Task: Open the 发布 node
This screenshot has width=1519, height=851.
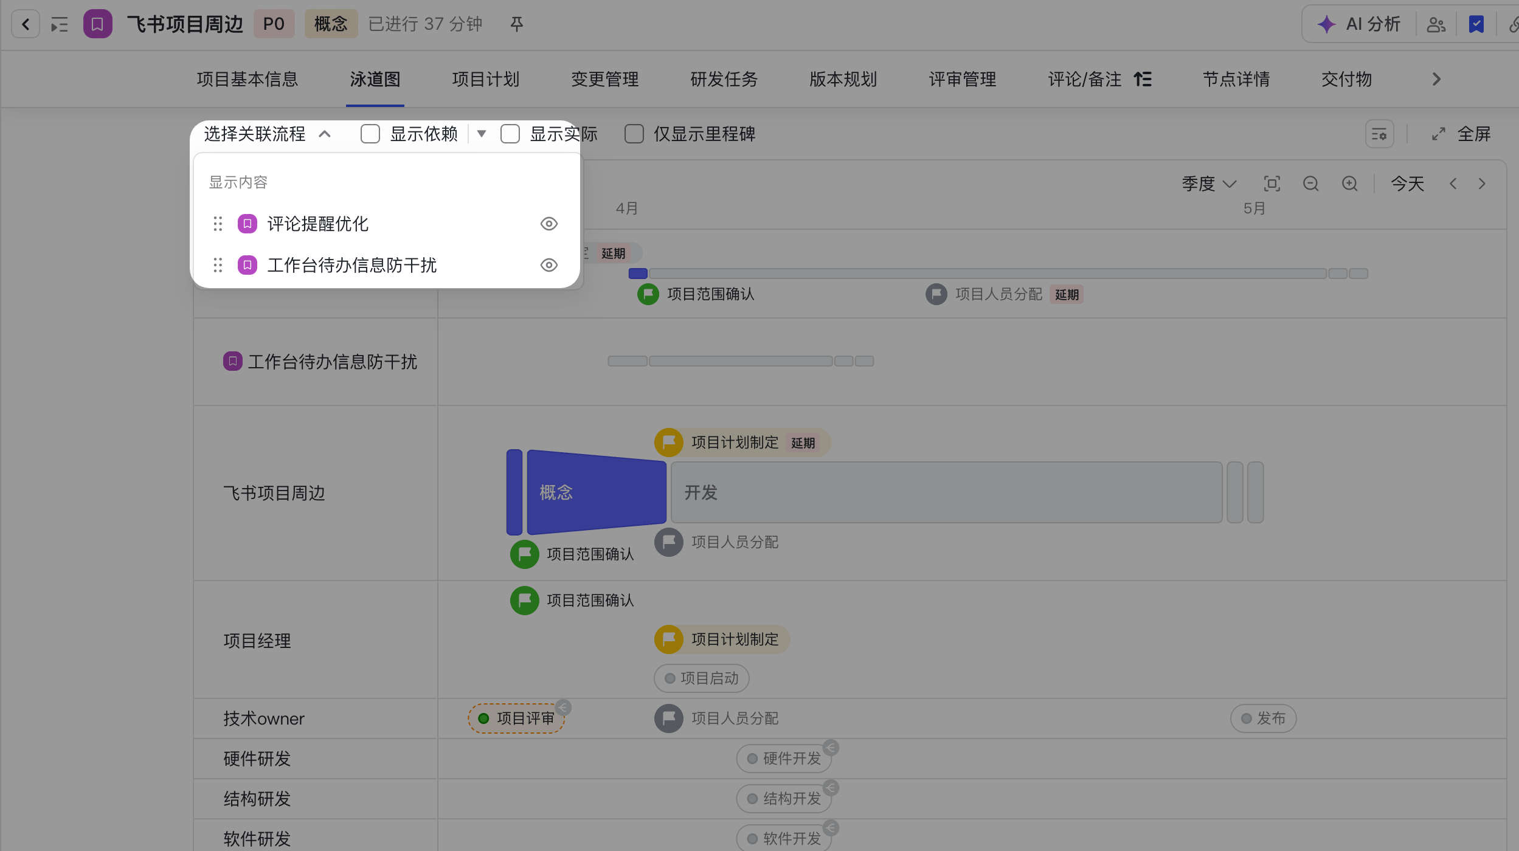Action: tap(1264, 718)
